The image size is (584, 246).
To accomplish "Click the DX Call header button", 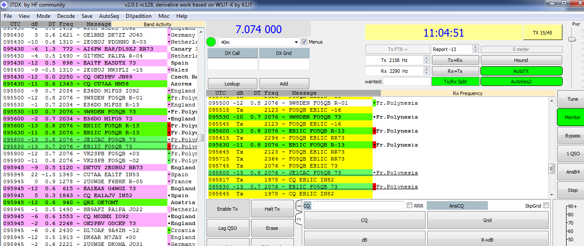I will tap(232, 53).
